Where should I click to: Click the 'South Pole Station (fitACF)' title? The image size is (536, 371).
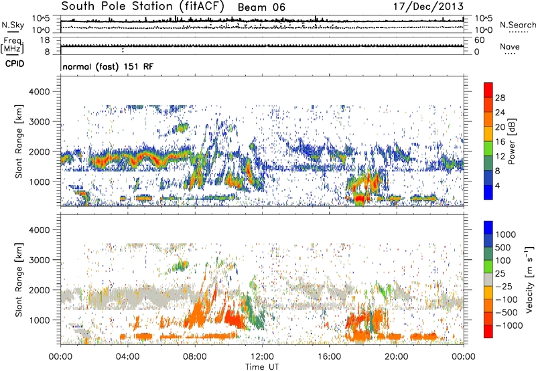[142, 7]
